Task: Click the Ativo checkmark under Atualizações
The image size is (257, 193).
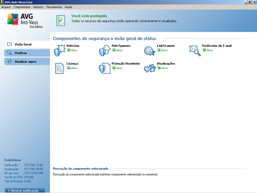Action: [x=159, y=68]
